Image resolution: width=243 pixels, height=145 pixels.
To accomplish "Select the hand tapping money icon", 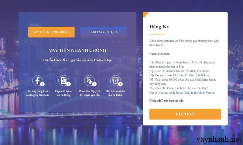I will click(89, 80).
